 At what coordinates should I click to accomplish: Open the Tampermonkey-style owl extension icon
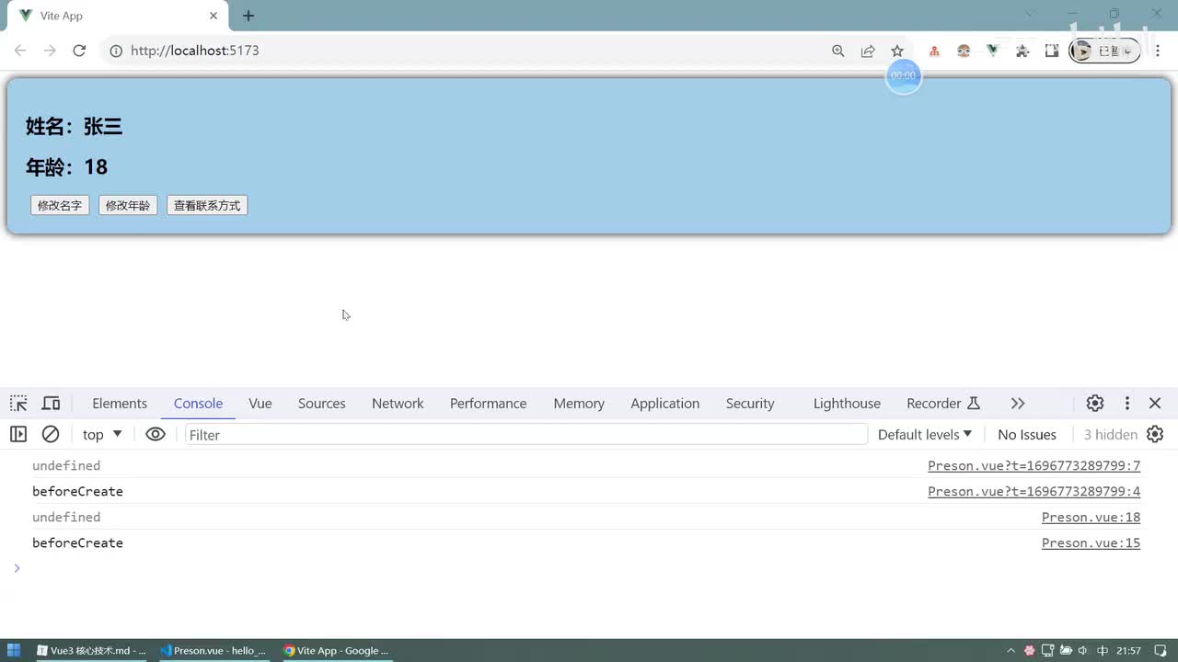[x=964, y=51]
